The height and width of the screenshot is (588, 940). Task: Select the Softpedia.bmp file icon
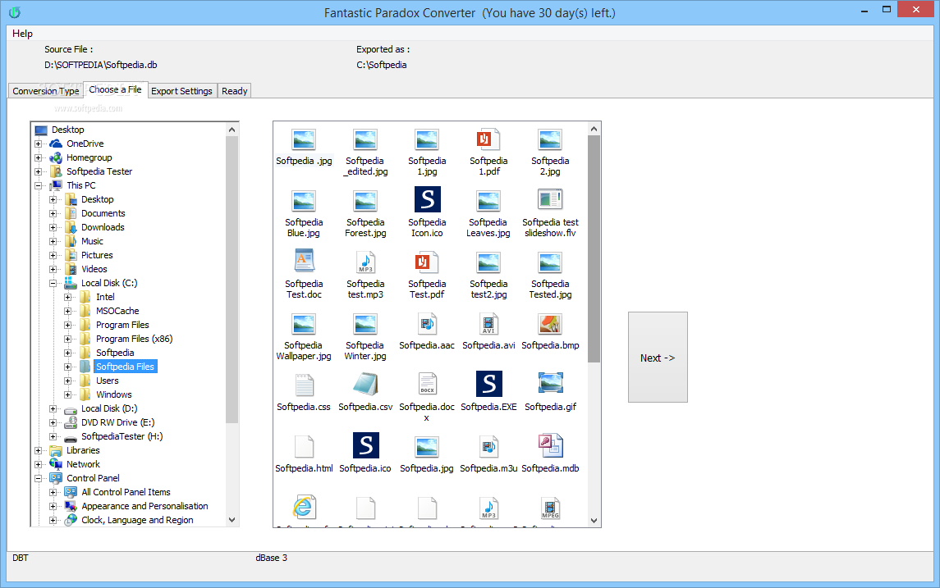(x=550, y=324)
